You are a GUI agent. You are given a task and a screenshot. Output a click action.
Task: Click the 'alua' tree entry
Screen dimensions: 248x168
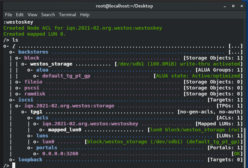pyautogui.click(x=42, y=70)
